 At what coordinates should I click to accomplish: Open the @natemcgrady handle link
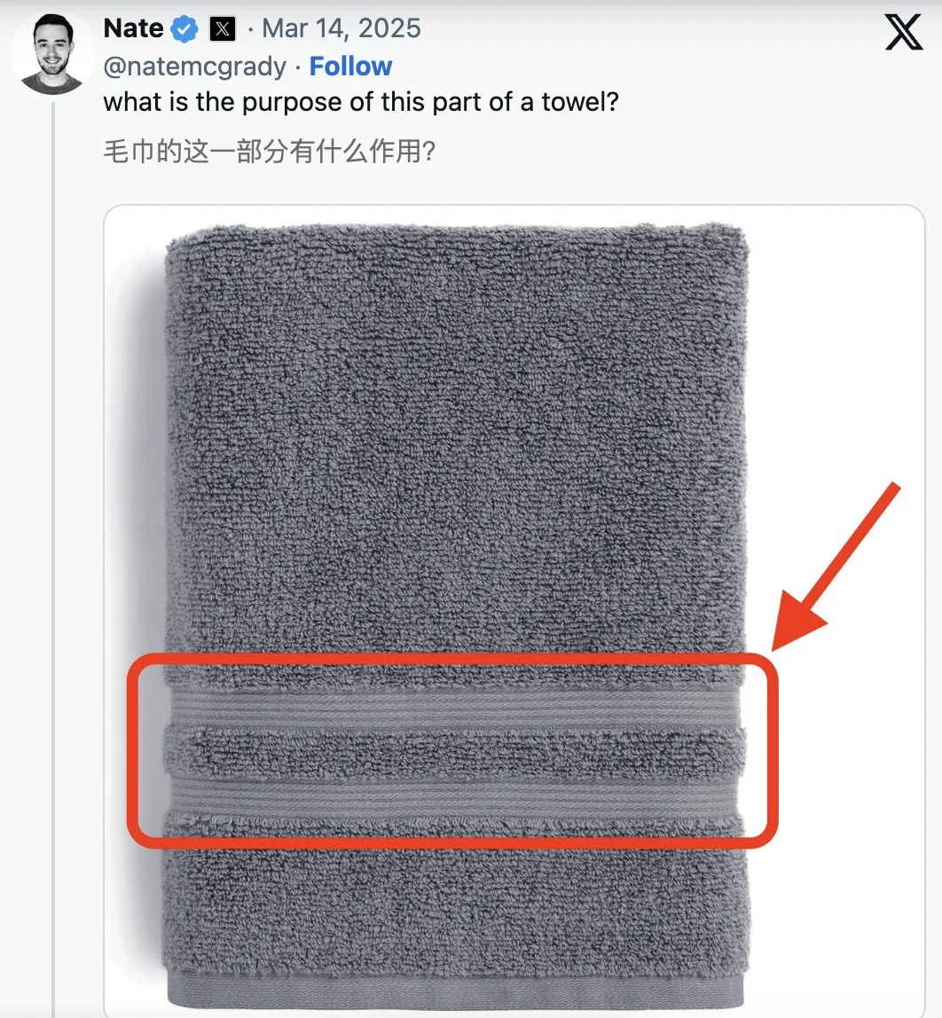pyautogui.click(x=195, y=67)
